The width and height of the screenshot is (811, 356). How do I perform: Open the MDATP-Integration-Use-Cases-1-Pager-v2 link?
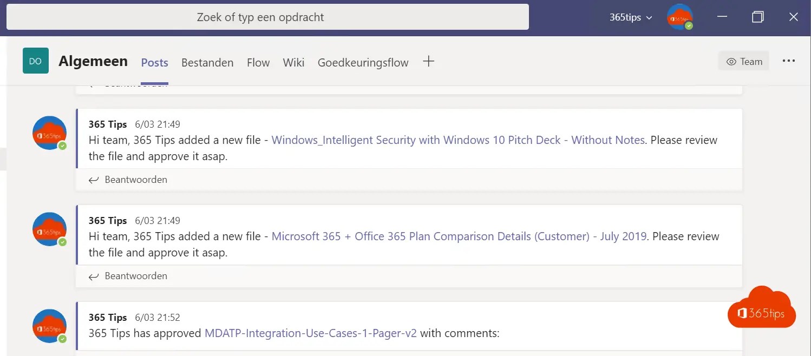click(310, 333)
